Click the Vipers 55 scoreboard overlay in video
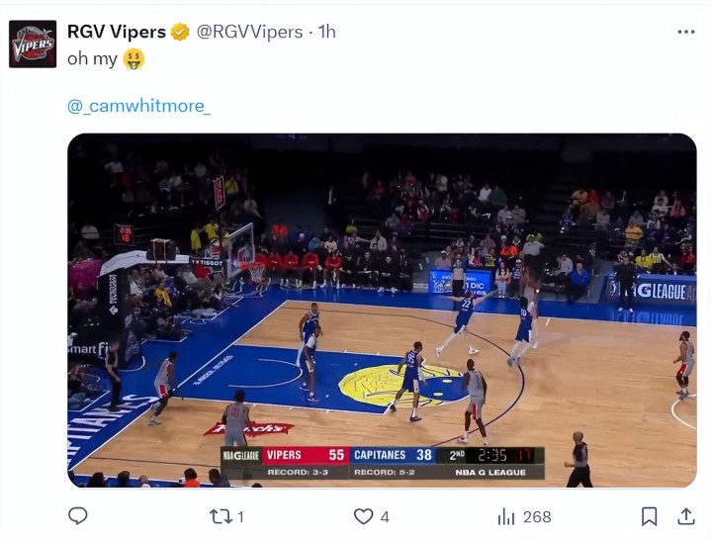 pyautogui.click(x=306, y=455)
